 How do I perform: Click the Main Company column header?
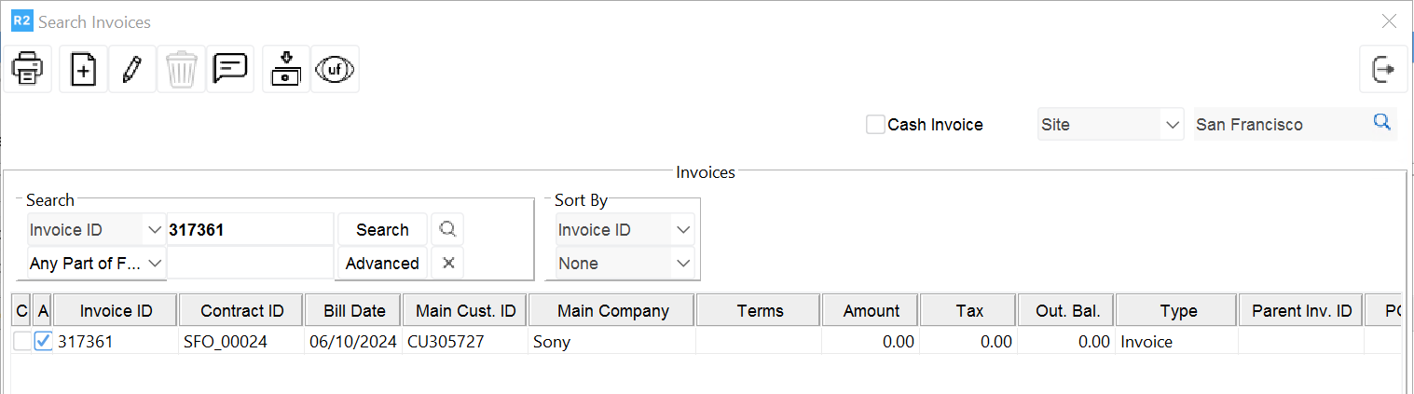(x=612, y=311)
